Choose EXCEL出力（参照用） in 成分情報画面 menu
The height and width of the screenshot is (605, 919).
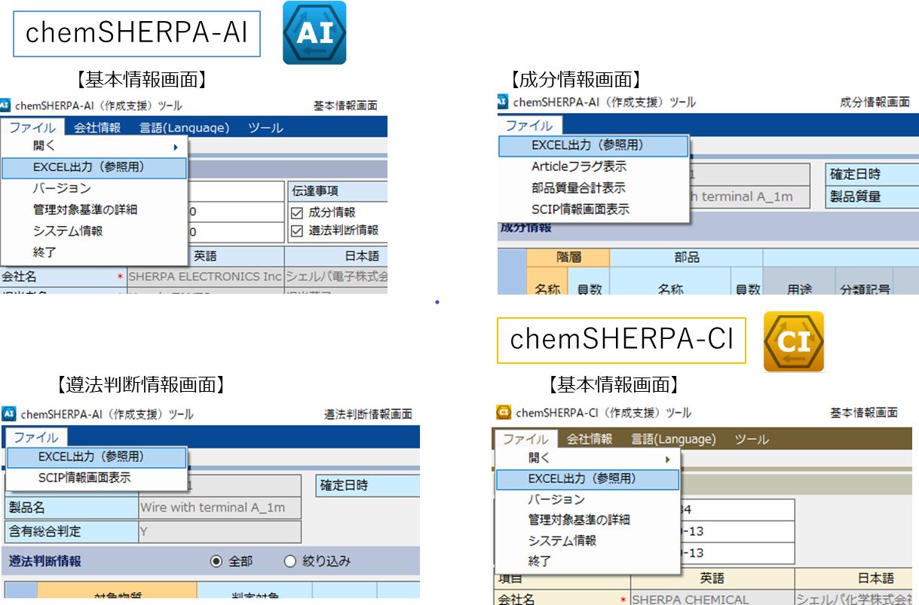(x=594, y=145)
